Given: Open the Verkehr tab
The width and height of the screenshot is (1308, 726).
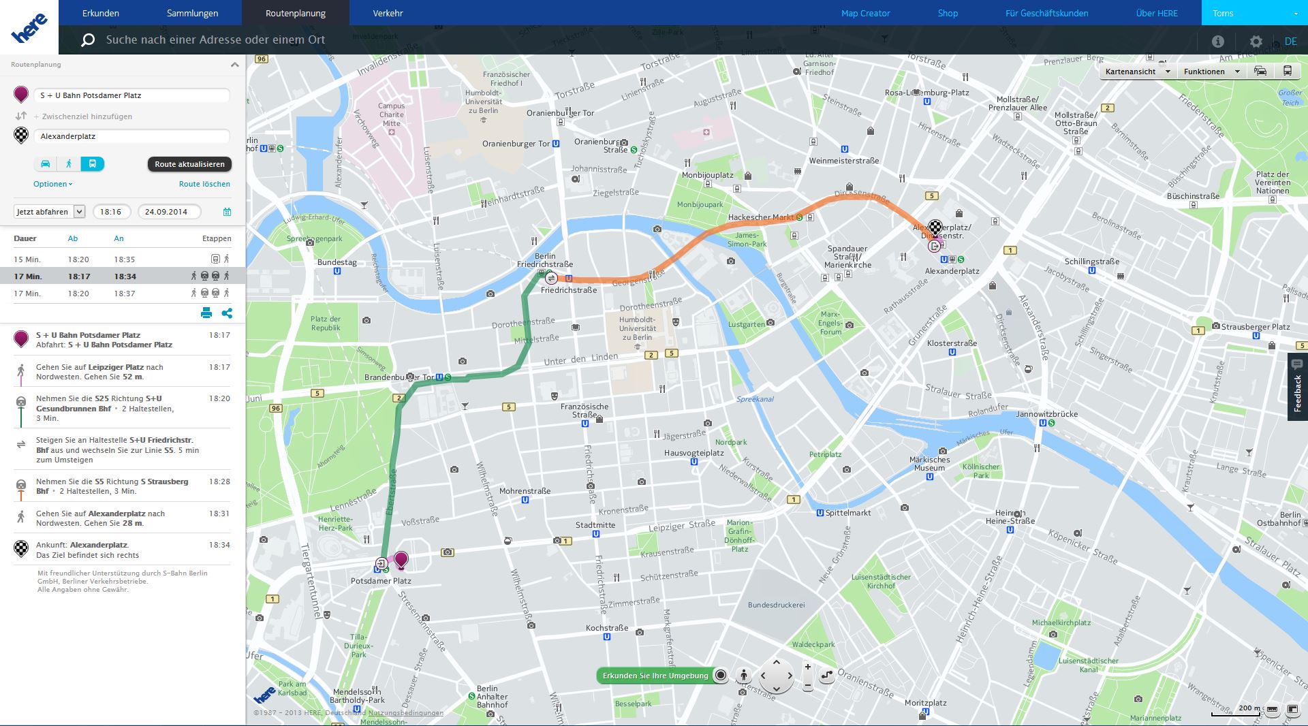Looking at the screenshot, I should [388, 13].
